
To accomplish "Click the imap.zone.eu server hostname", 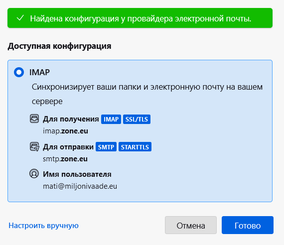I will pyautogui.click(x=65, y=131).
